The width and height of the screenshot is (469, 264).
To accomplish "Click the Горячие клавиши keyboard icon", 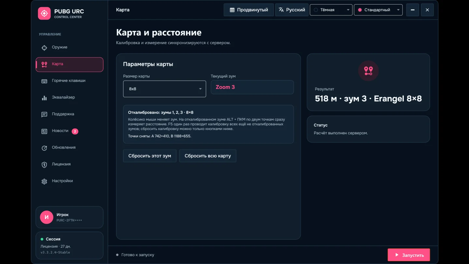I will coord(44,81).
